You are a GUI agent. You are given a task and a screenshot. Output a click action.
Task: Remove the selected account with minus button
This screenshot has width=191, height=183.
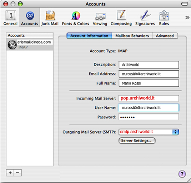tap(17, 173)
